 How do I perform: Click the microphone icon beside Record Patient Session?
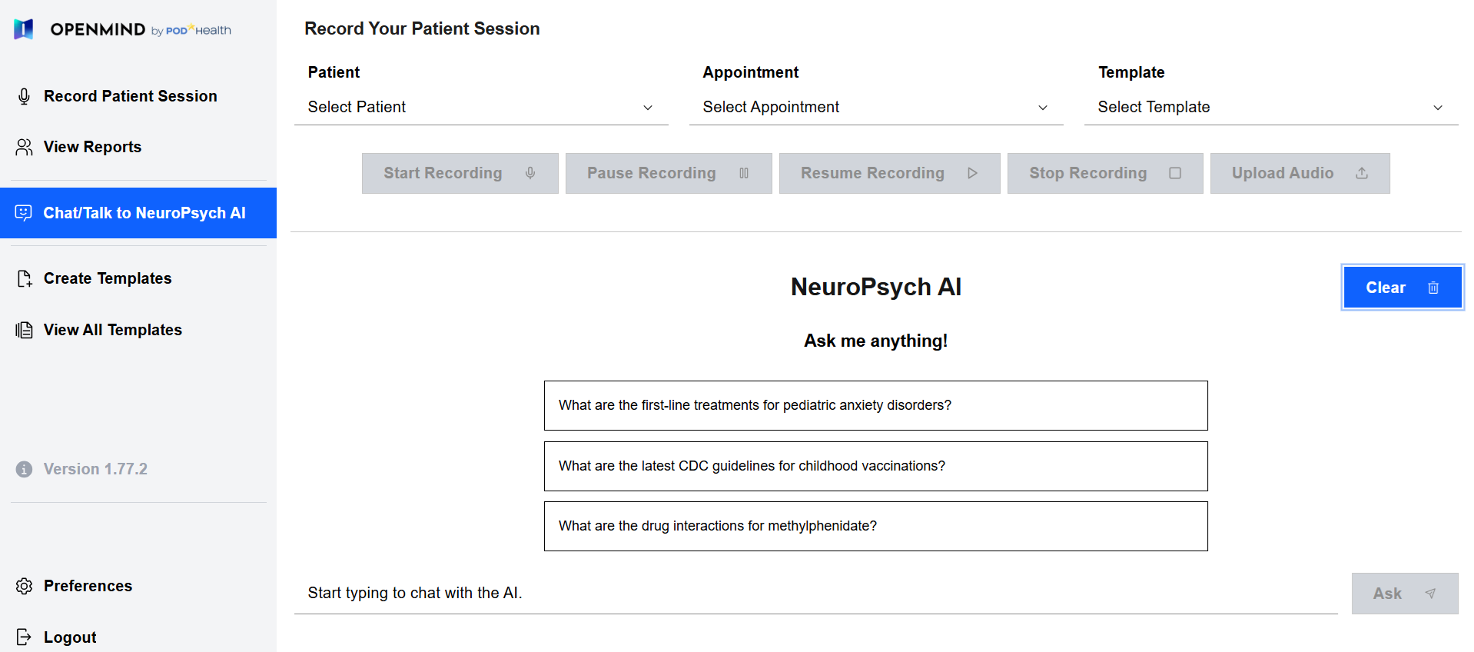click(x=24, y=96)
